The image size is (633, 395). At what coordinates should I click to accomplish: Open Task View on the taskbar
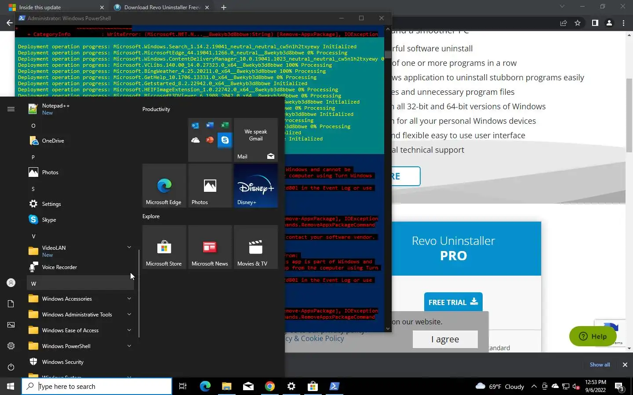[183, 386]
